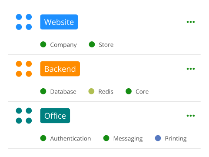
Task: Click the blue drag handle beside Website
Action: point(24,22)
